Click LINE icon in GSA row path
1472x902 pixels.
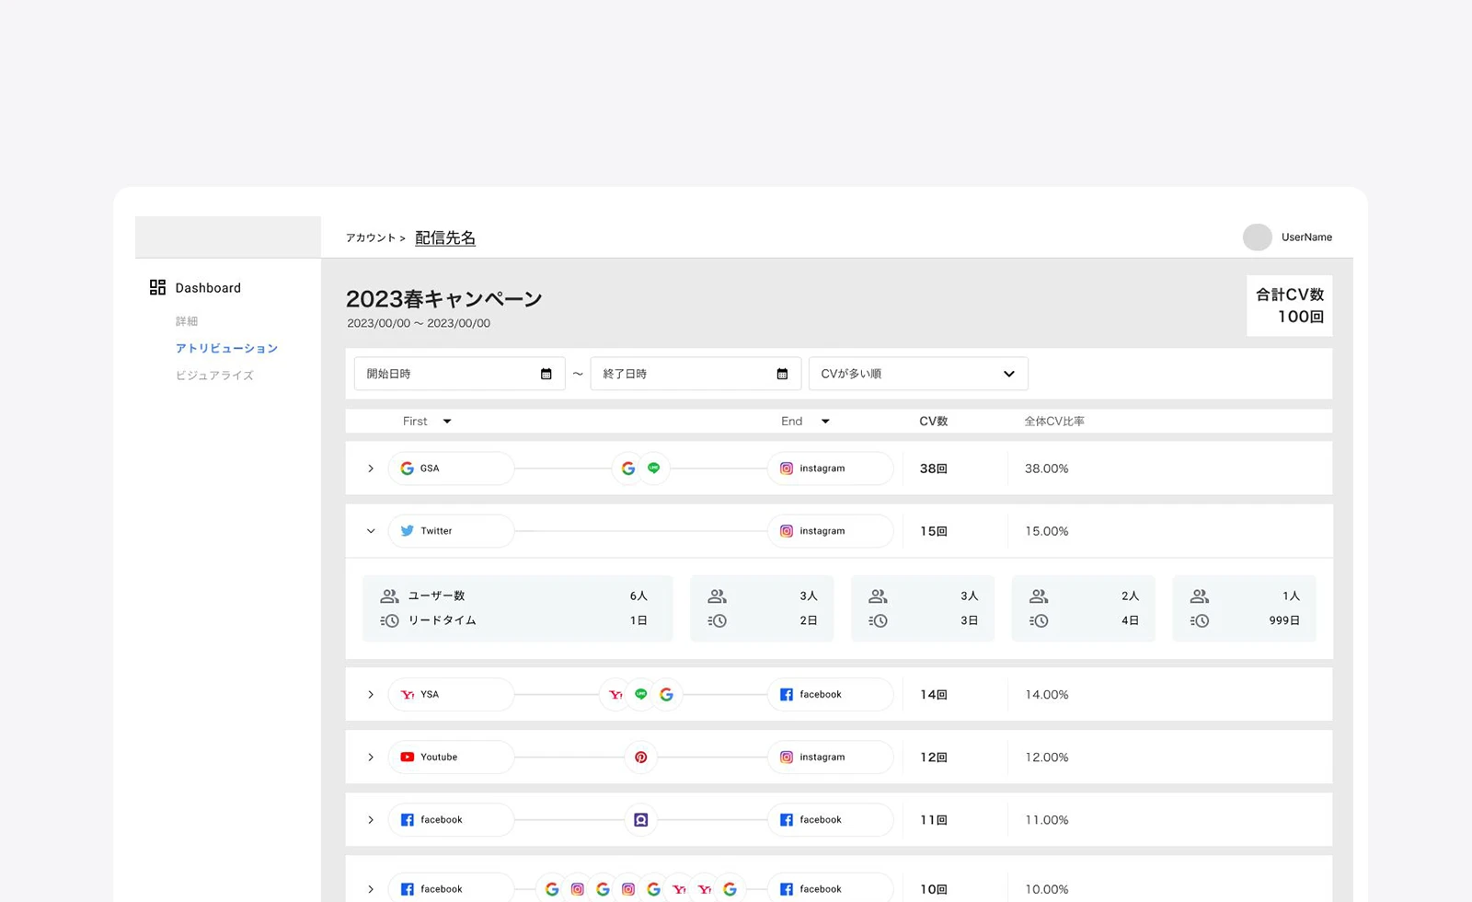coord(653,468)
